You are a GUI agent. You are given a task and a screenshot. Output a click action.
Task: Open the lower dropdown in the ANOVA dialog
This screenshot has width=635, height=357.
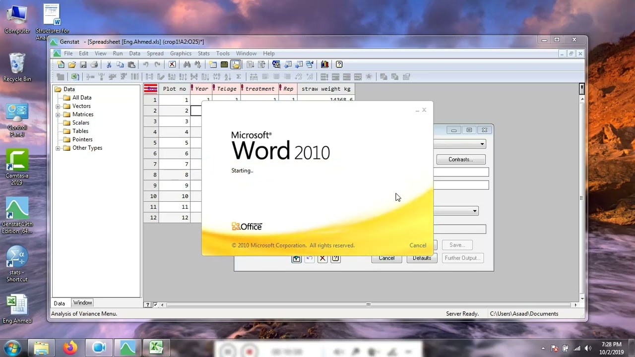coord(475,211)
